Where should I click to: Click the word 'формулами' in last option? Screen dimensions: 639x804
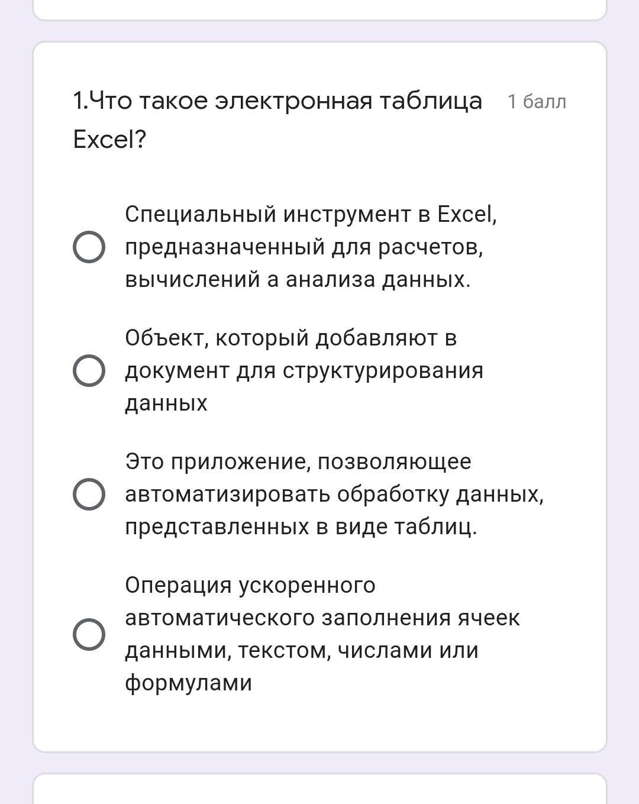[x=188, y=683]
